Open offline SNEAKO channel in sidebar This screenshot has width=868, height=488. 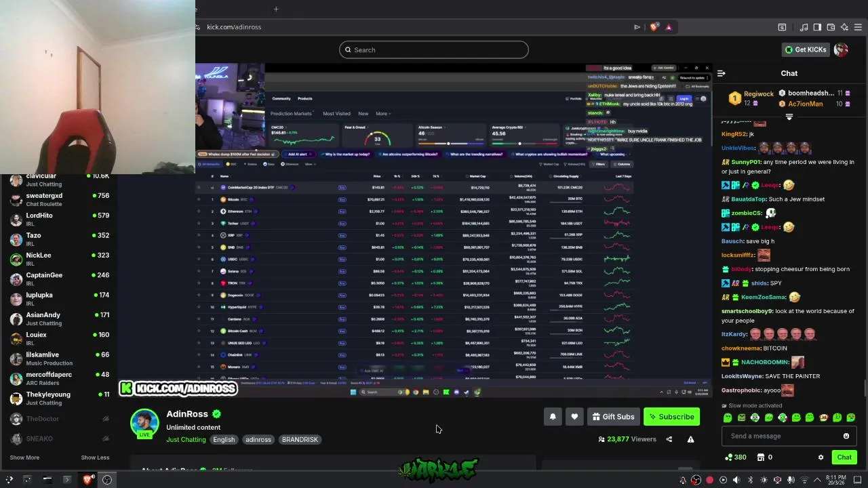[x=60, y=439]
